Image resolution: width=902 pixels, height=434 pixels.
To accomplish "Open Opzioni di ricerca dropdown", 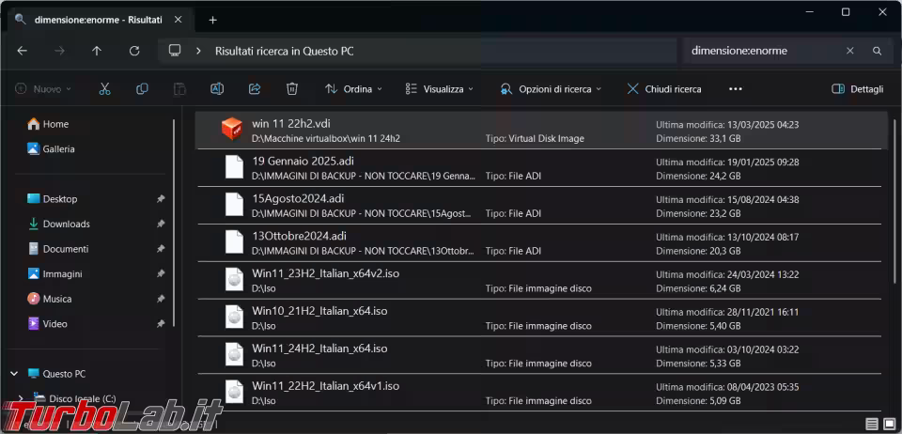I will 551,89.
